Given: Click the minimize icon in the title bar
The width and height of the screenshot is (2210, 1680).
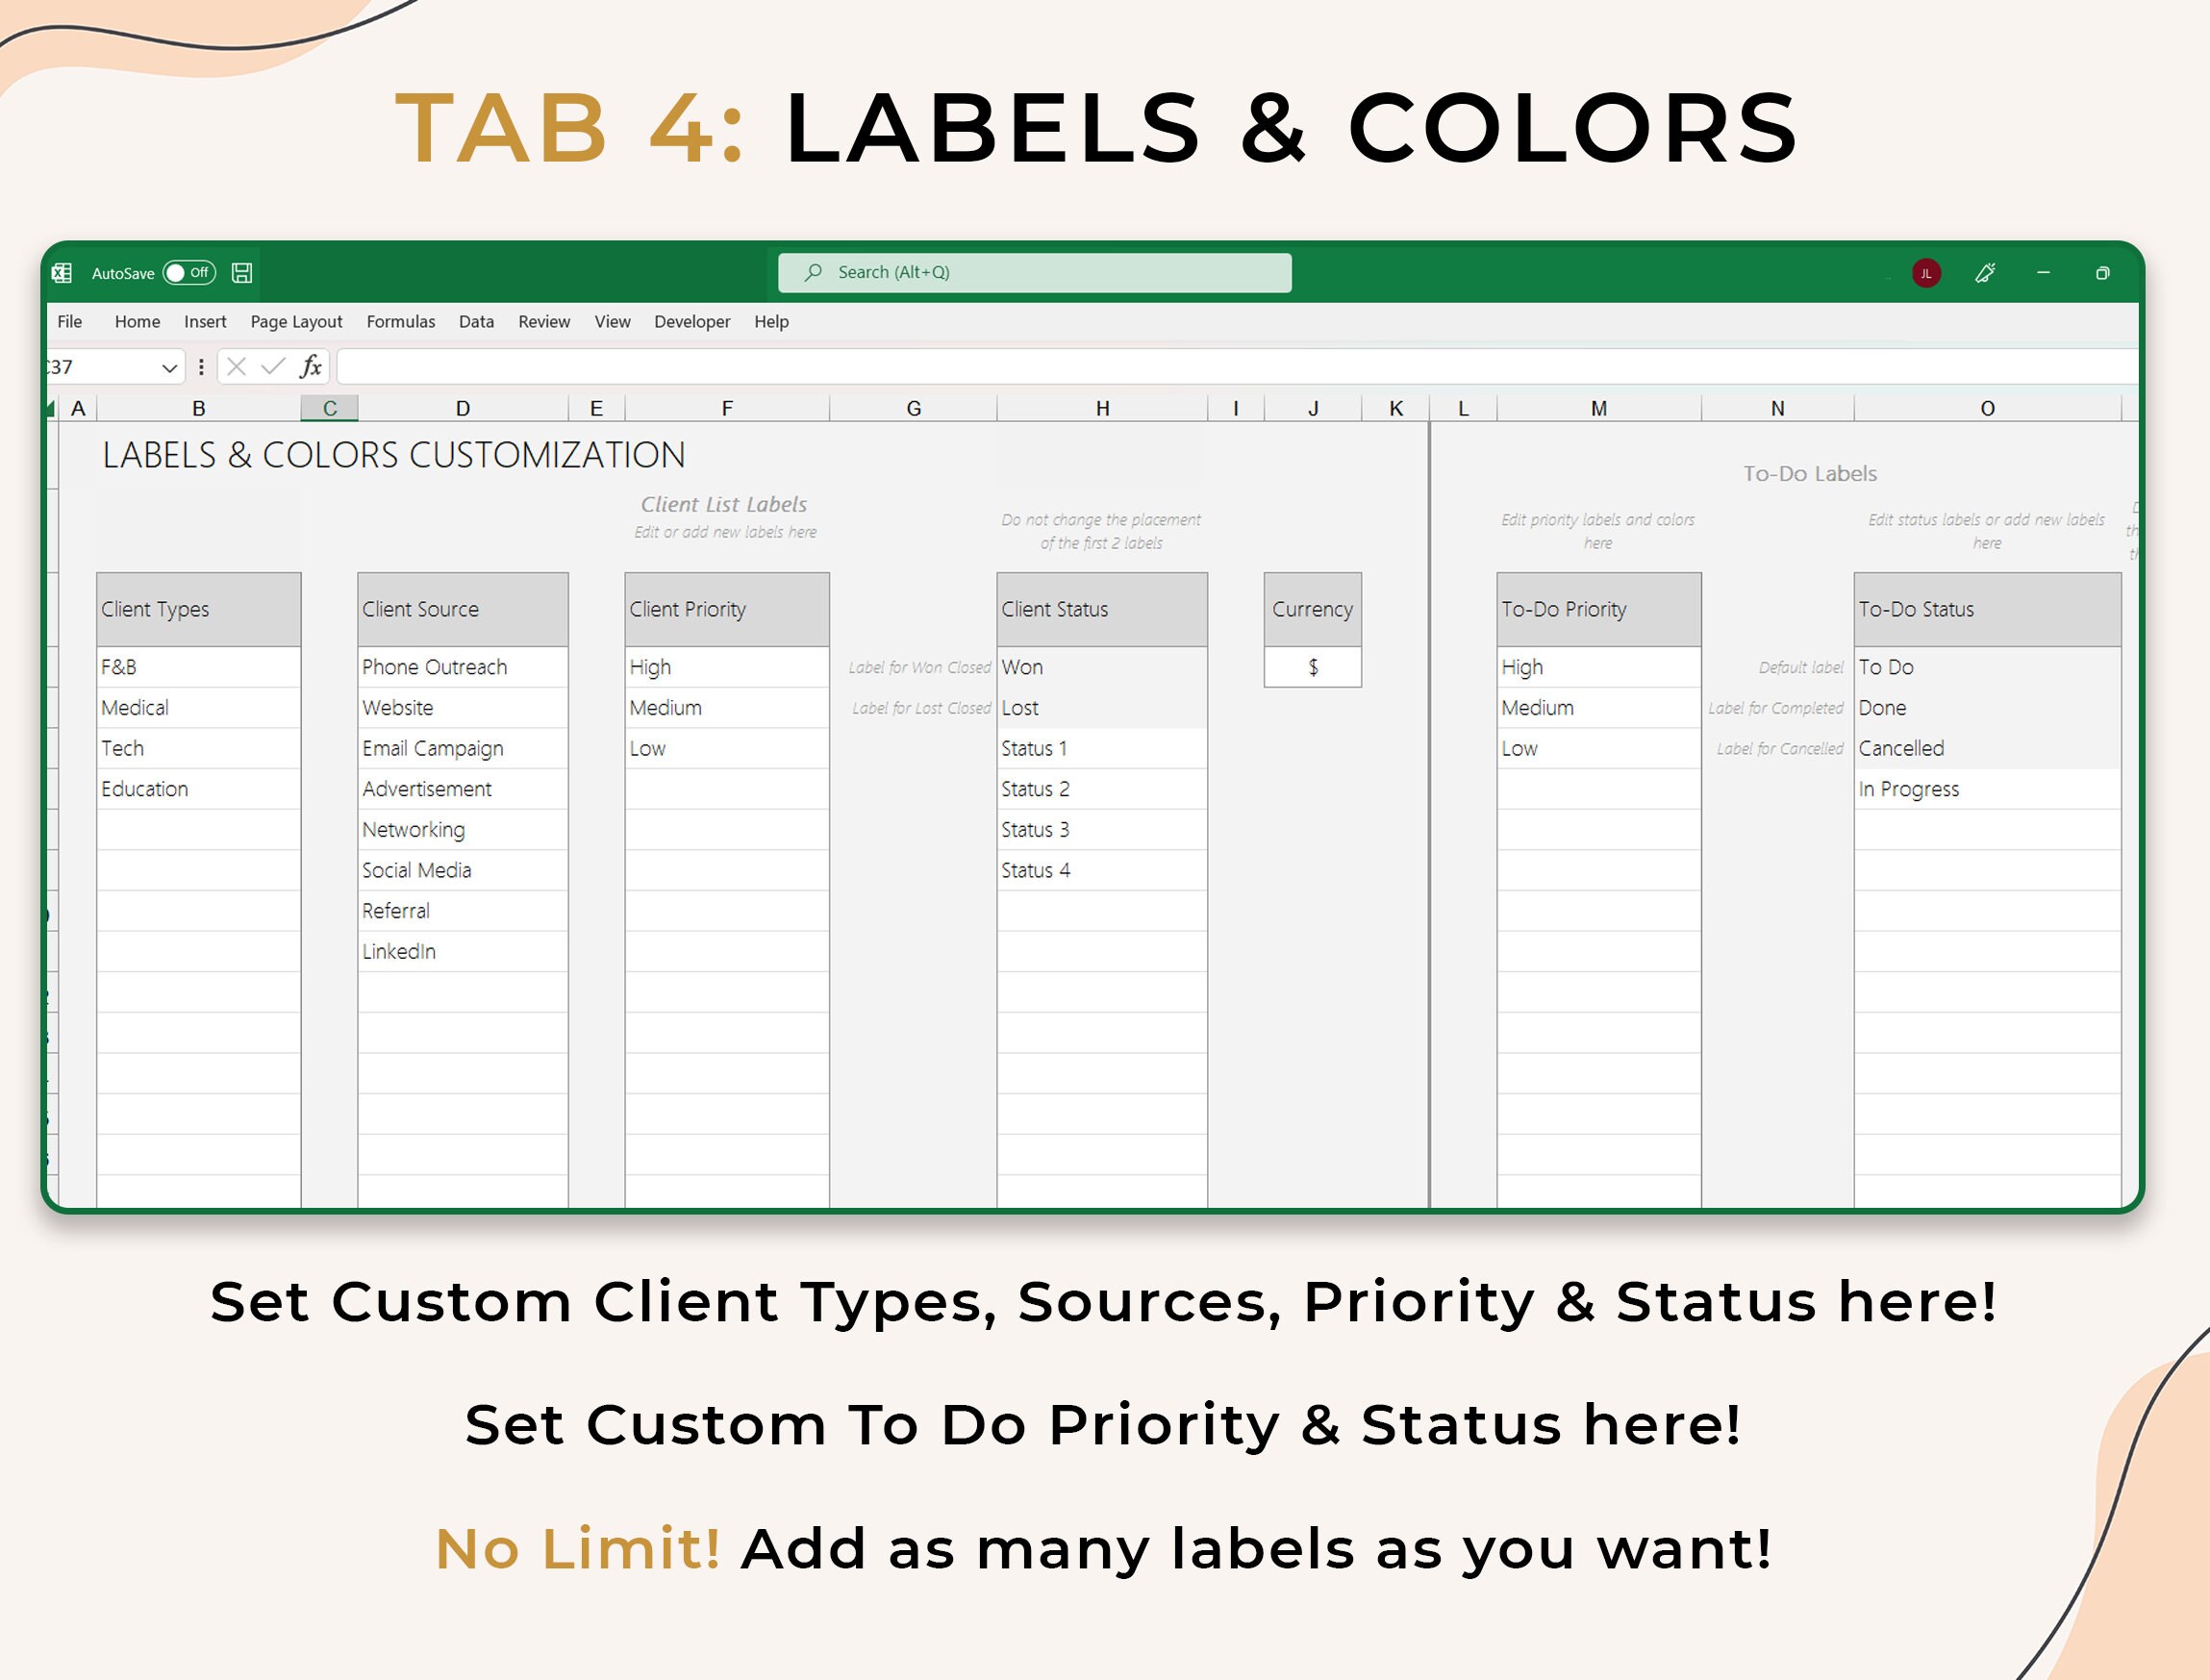Looking at the screenshot, I should point(2043,271).
